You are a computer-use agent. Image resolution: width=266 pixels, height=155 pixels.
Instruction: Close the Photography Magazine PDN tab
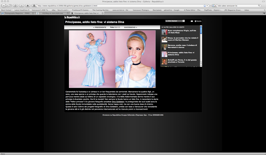click(x=33, y=13)
